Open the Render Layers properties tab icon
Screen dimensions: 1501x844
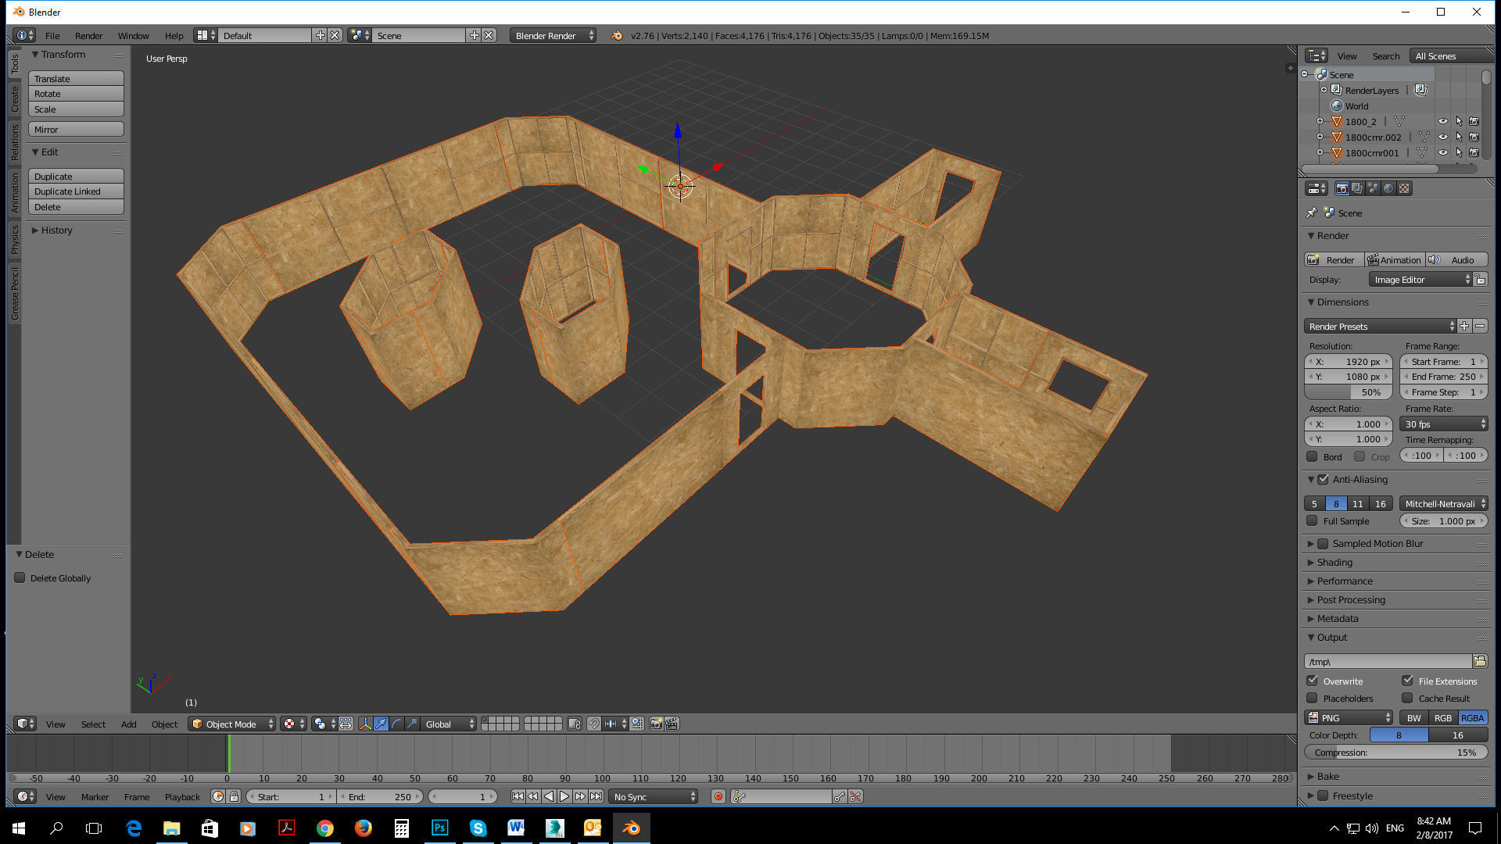1357,188
